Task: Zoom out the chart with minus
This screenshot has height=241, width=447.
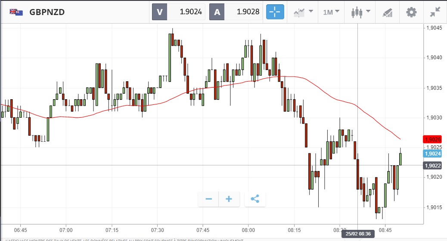Action: pyautogui.click(x=209, y=199)
